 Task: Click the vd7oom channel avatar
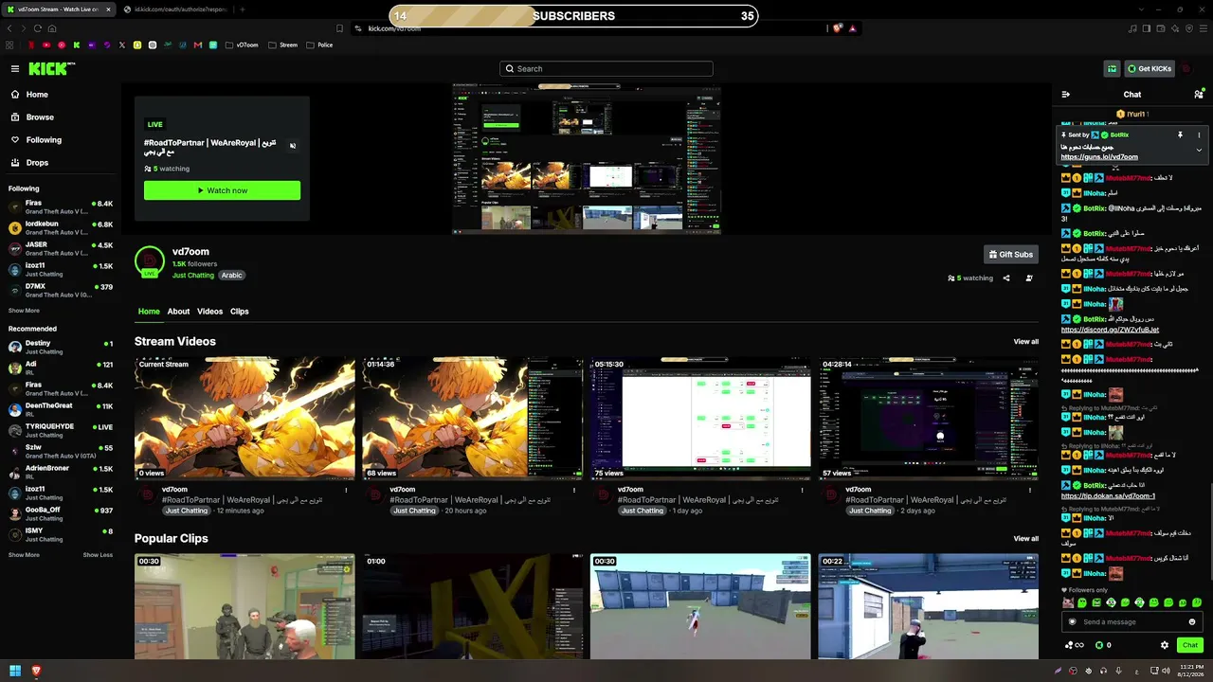(x=150, y=261)
